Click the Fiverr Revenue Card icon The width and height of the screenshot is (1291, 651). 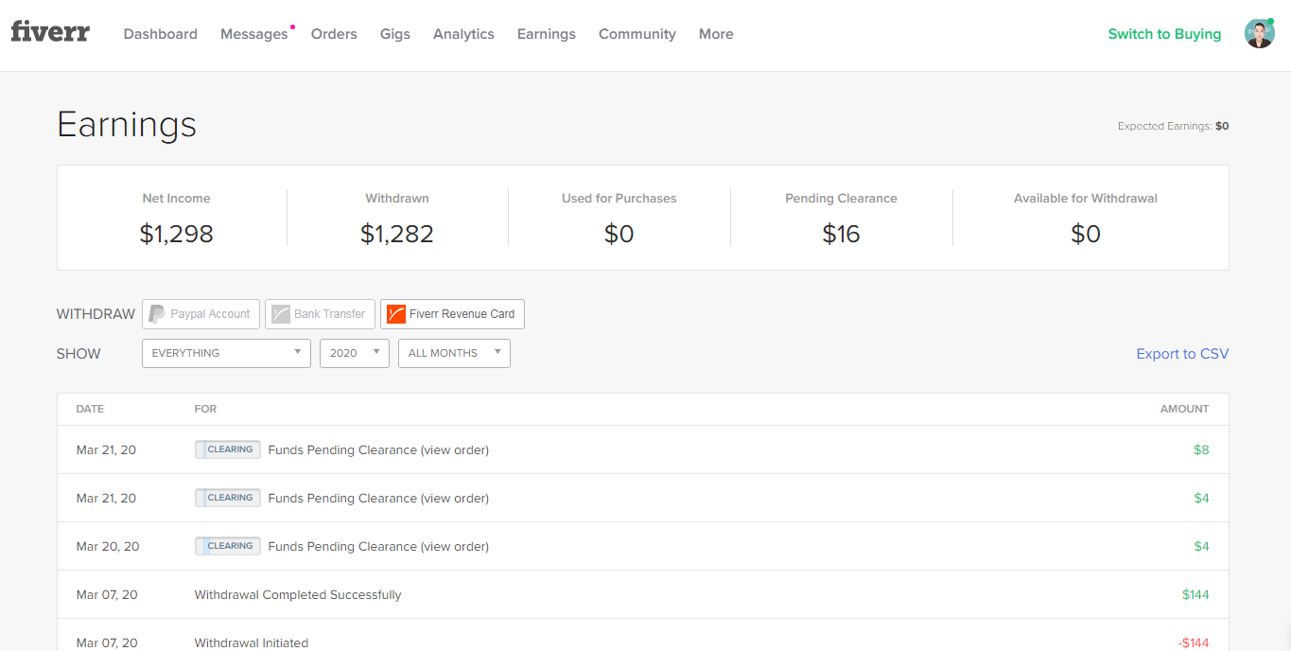(x=396, y=314)
